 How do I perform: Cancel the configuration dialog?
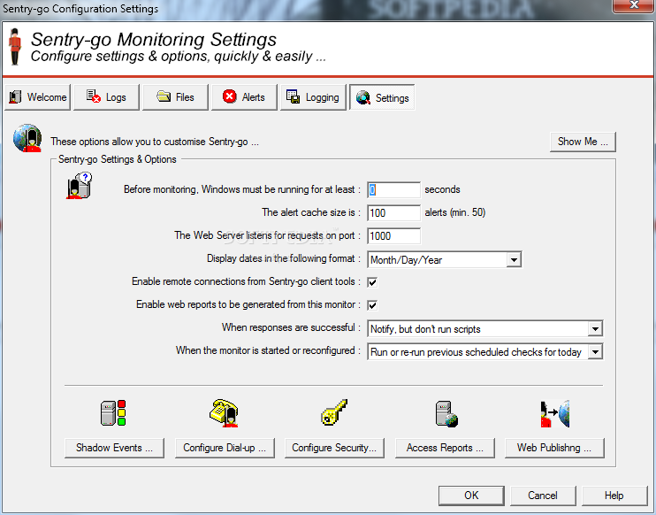(x=543, y=496)
